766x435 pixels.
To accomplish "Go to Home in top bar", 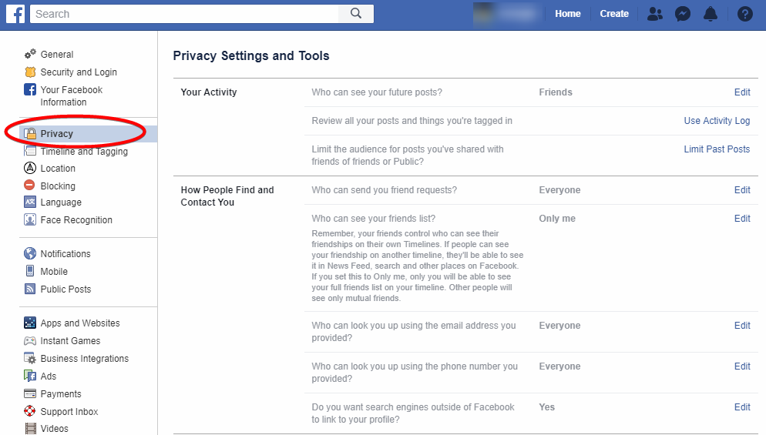I will tap(568, 14).
